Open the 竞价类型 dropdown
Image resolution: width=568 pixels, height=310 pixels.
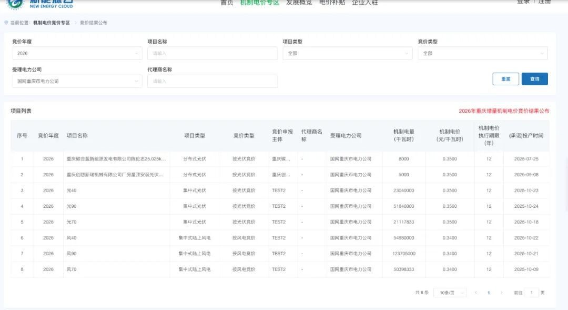pos(482,53)
